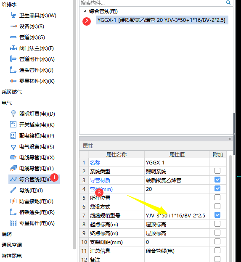Click the 管道附件(水)(A) pipe accessory icon
Viewport: 241px width, 262px height.
coord(13,59)
